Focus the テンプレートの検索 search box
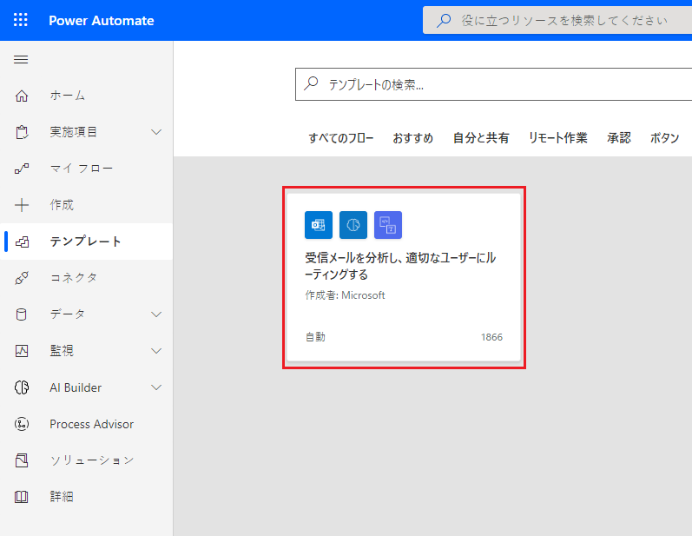 (493, 84)
